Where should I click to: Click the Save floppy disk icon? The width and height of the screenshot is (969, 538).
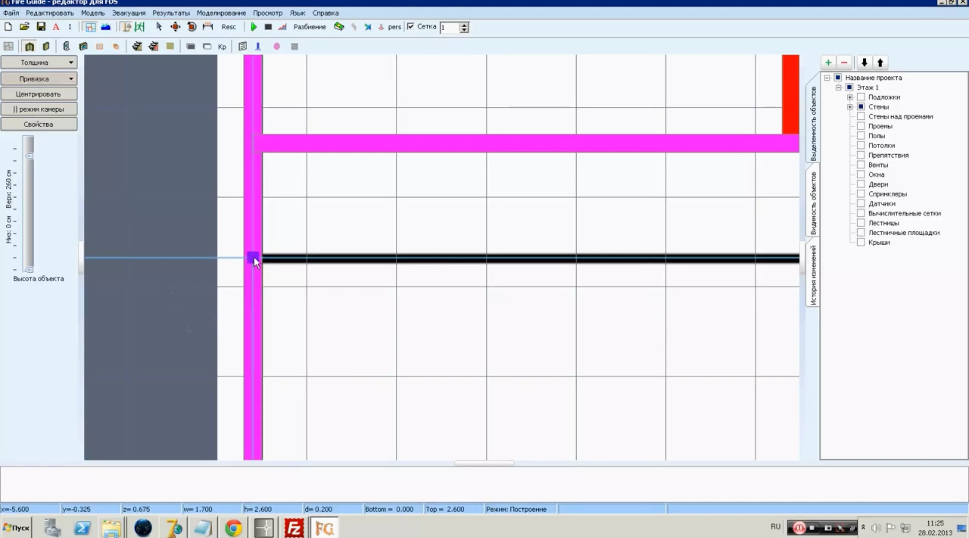(x=41, y=27)
